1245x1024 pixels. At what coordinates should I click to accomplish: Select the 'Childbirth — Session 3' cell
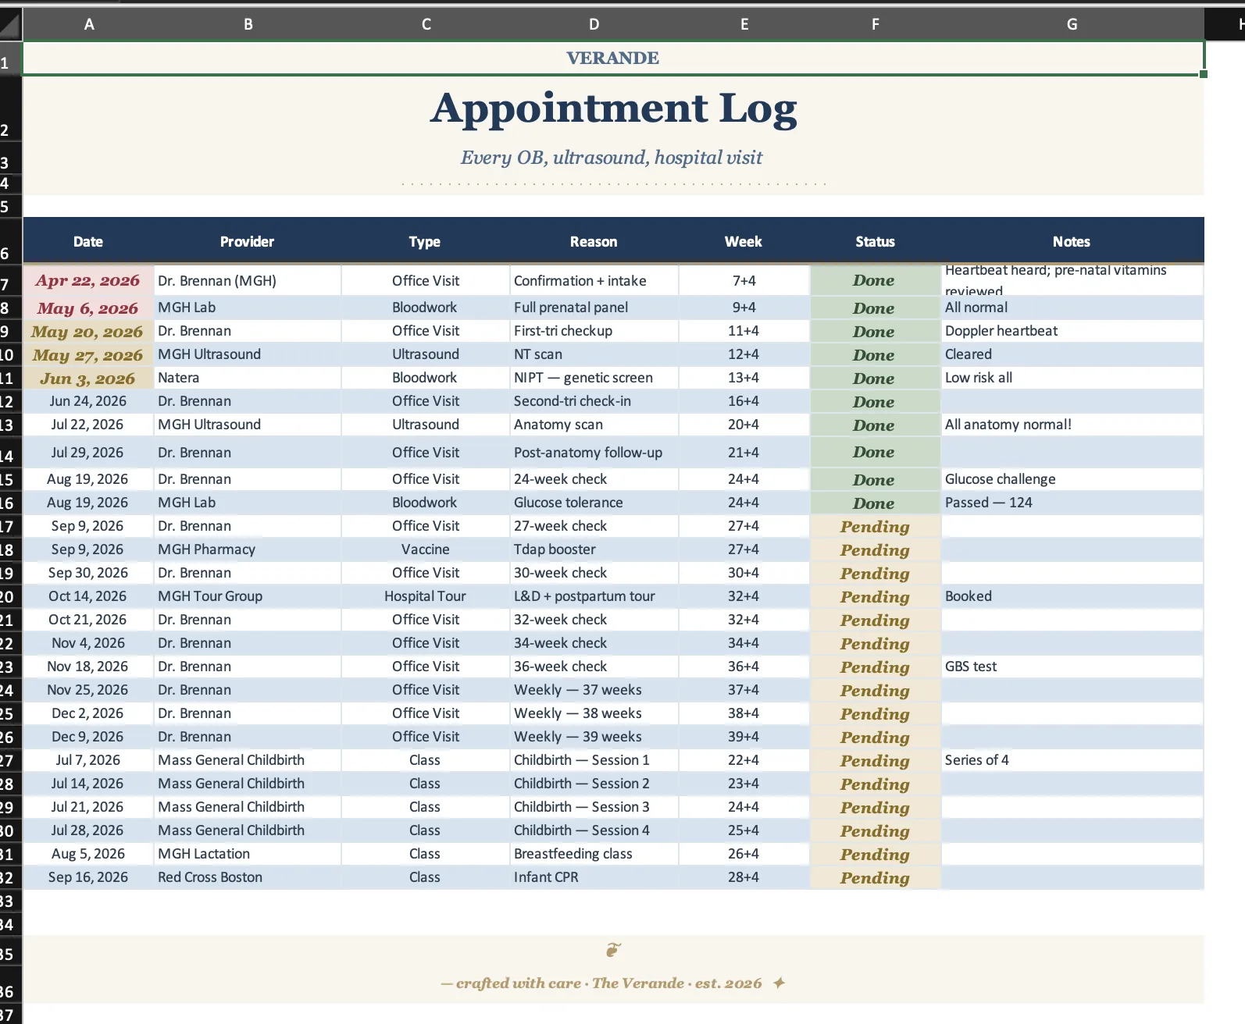pos(594,807)
